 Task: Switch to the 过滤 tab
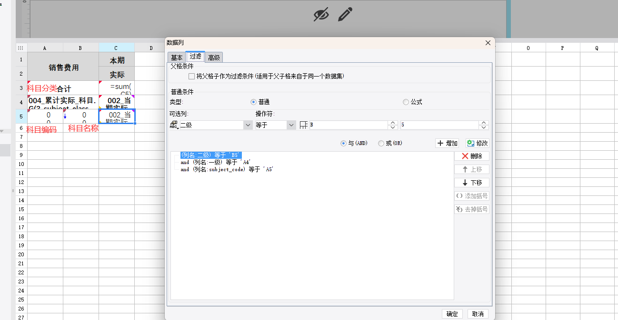point(195,57)
